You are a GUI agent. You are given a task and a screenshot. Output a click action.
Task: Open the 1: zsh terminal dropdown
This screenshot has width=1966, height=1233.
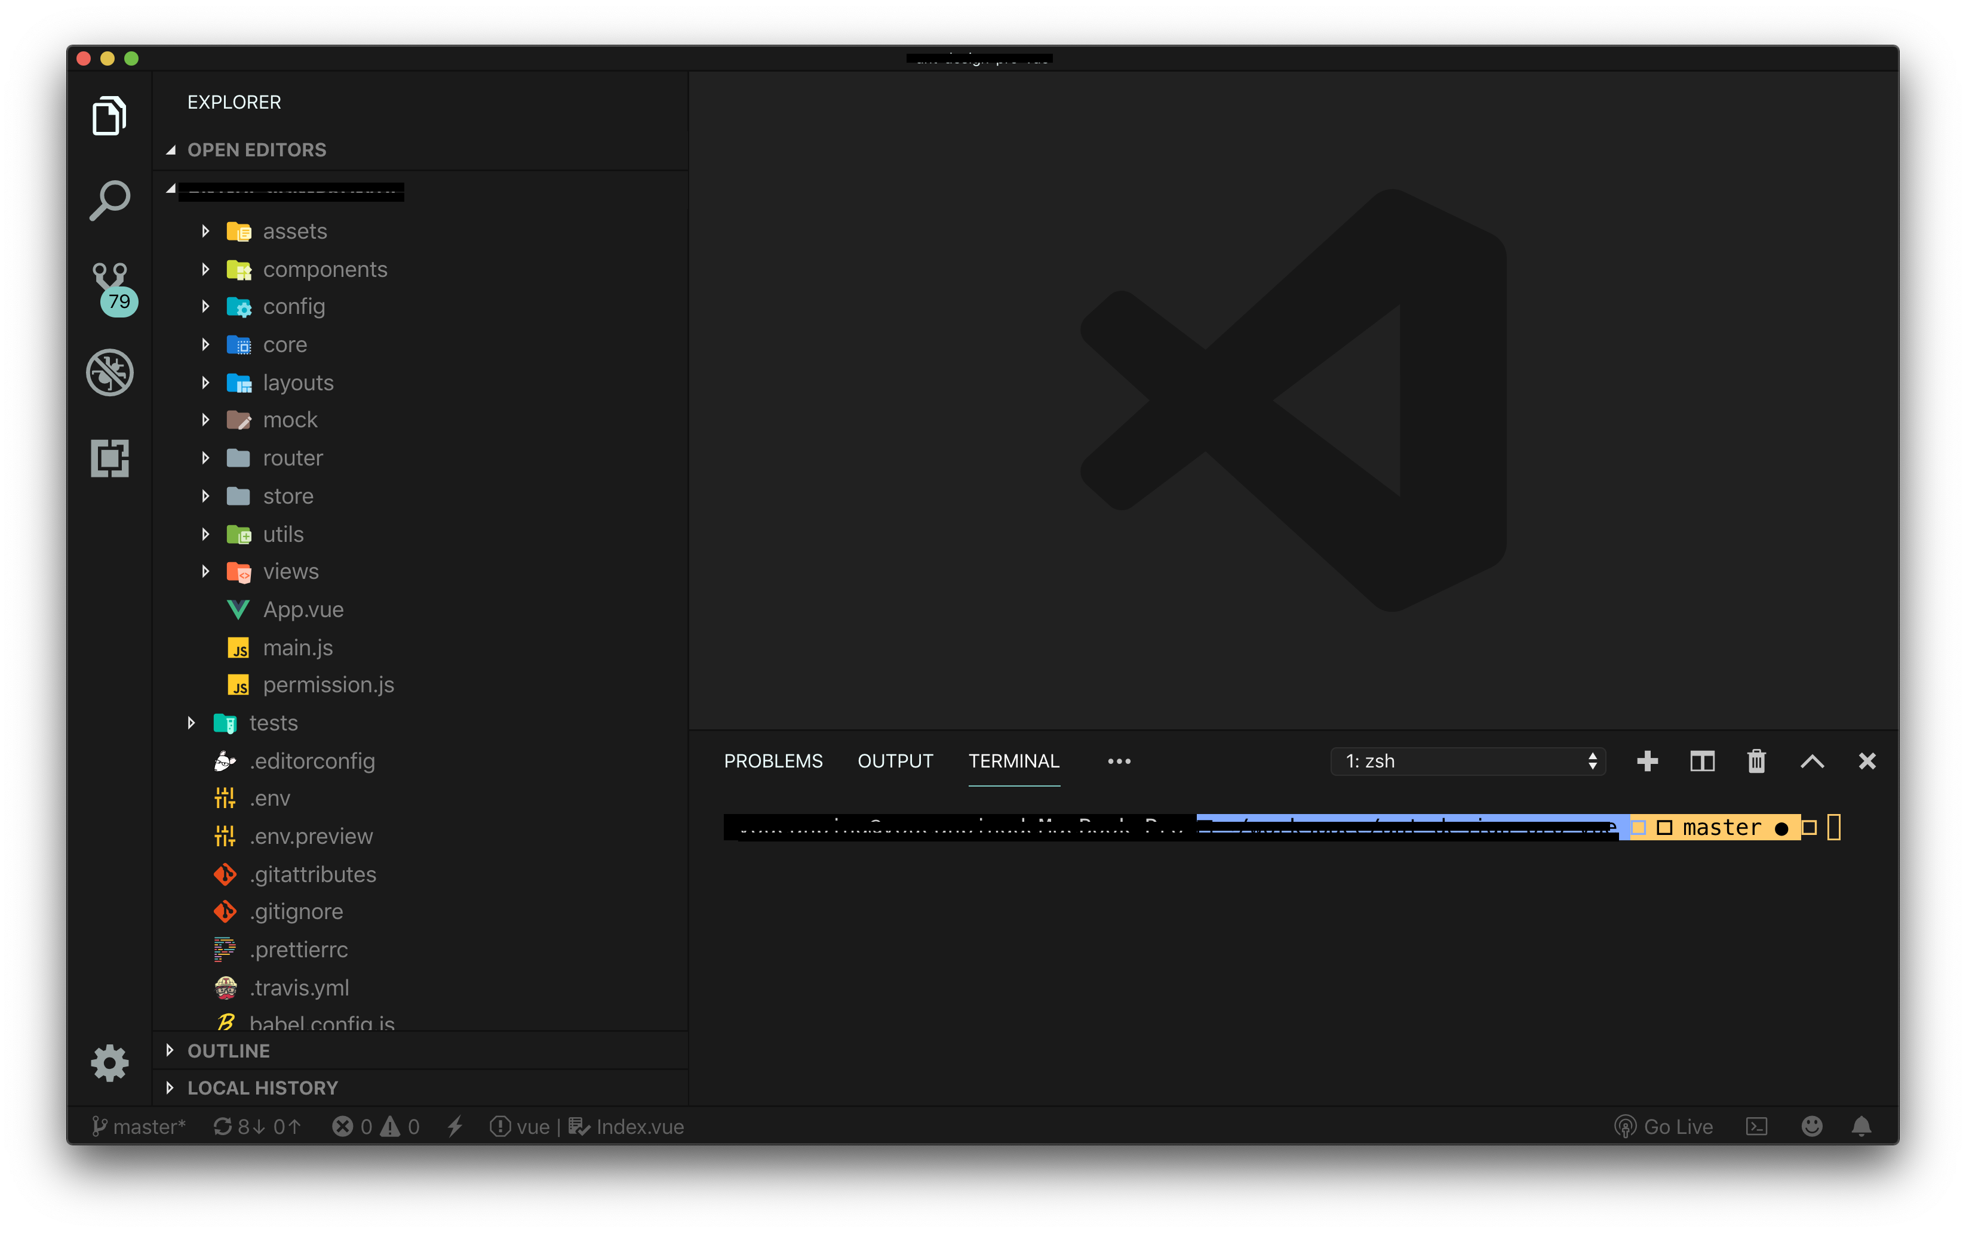click(1469, 761)
